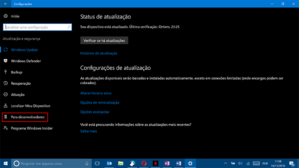Restore down the Configurações window
This screenshot has height=168, width=299.
click(283, 4)
